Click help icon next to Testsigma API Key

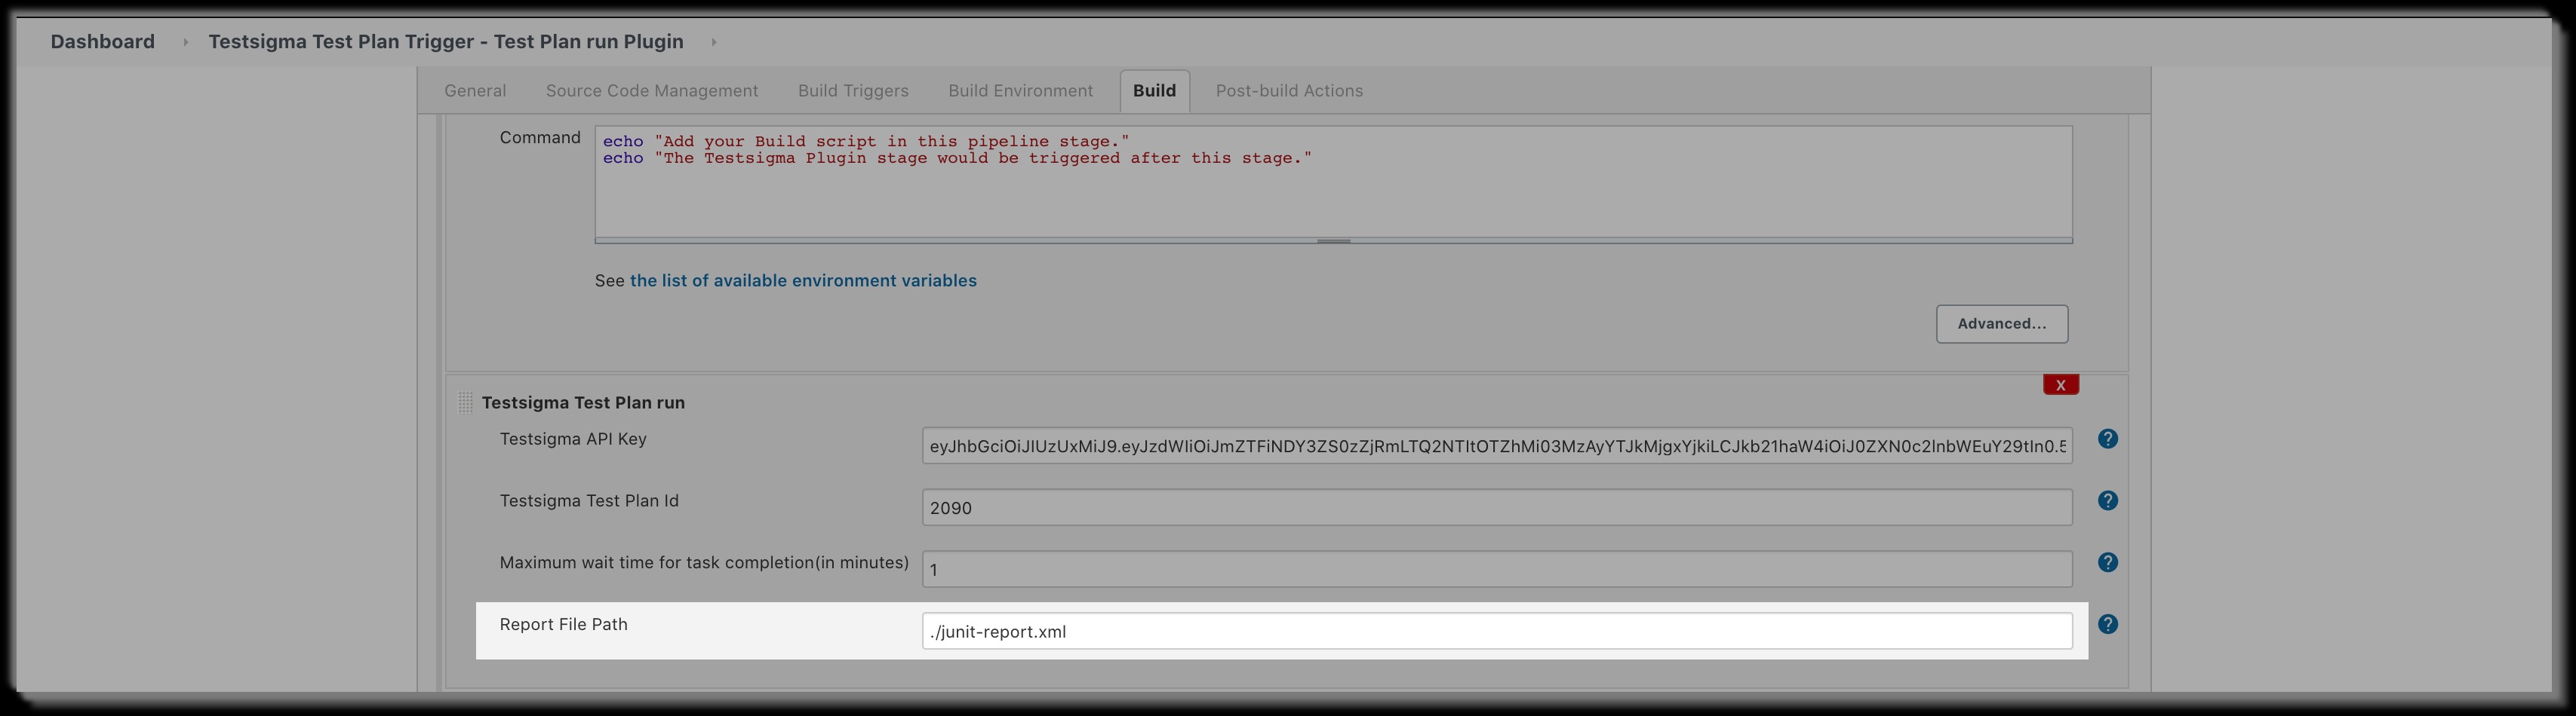point(2107,439)
